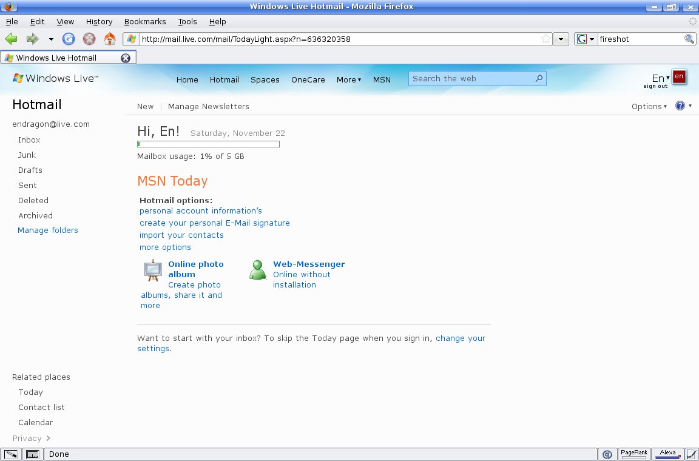Click the sign out link
This screenshot has width=699, height=461.
[x=655, y=86]
